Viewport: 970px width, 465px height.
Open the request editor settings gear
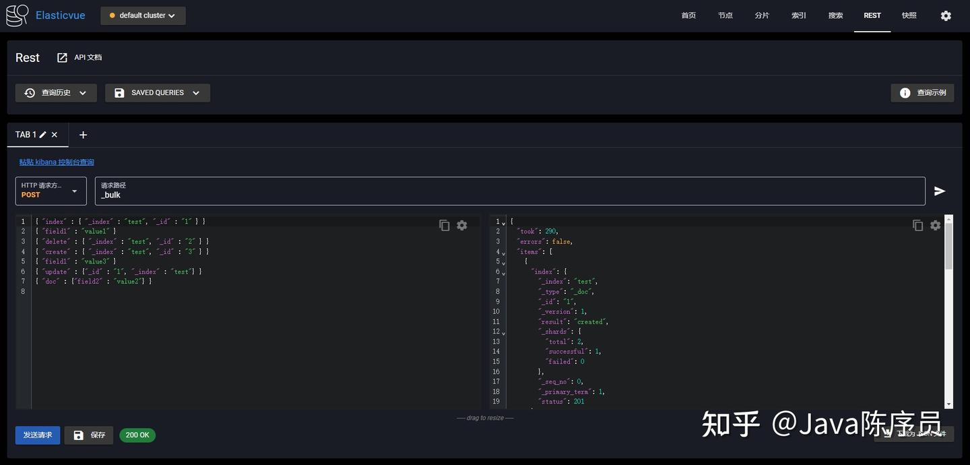pyautogui.click(x=461, y=225)
